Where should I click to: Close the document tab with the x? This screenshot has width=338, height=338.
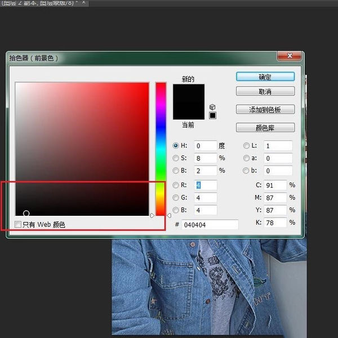coord(84,2)
